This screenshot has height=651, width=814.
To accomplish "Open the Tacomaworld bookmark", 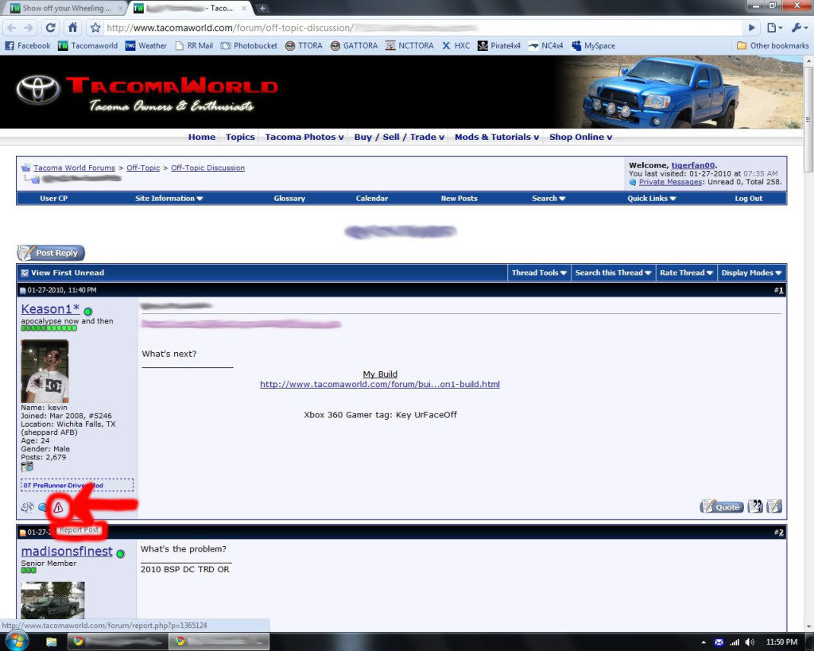I will pos(87,45).
